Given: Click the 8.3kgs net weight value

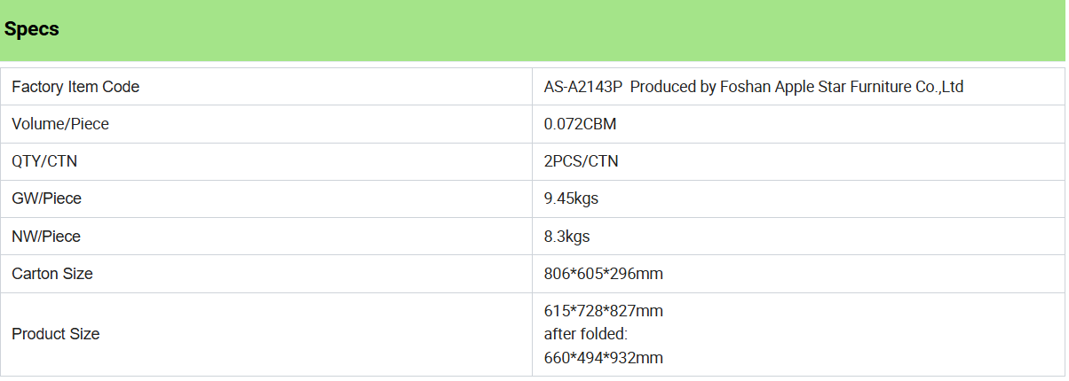Looking at the screenshot, I should pos(567,237).
